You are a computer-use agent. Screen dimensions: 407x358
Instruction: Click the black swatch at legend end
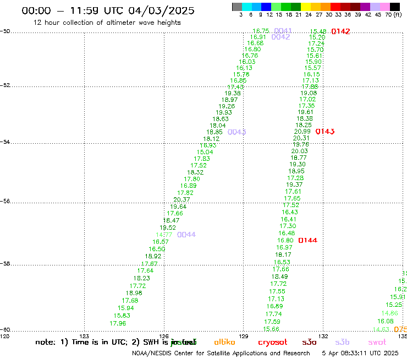[394, 7]
